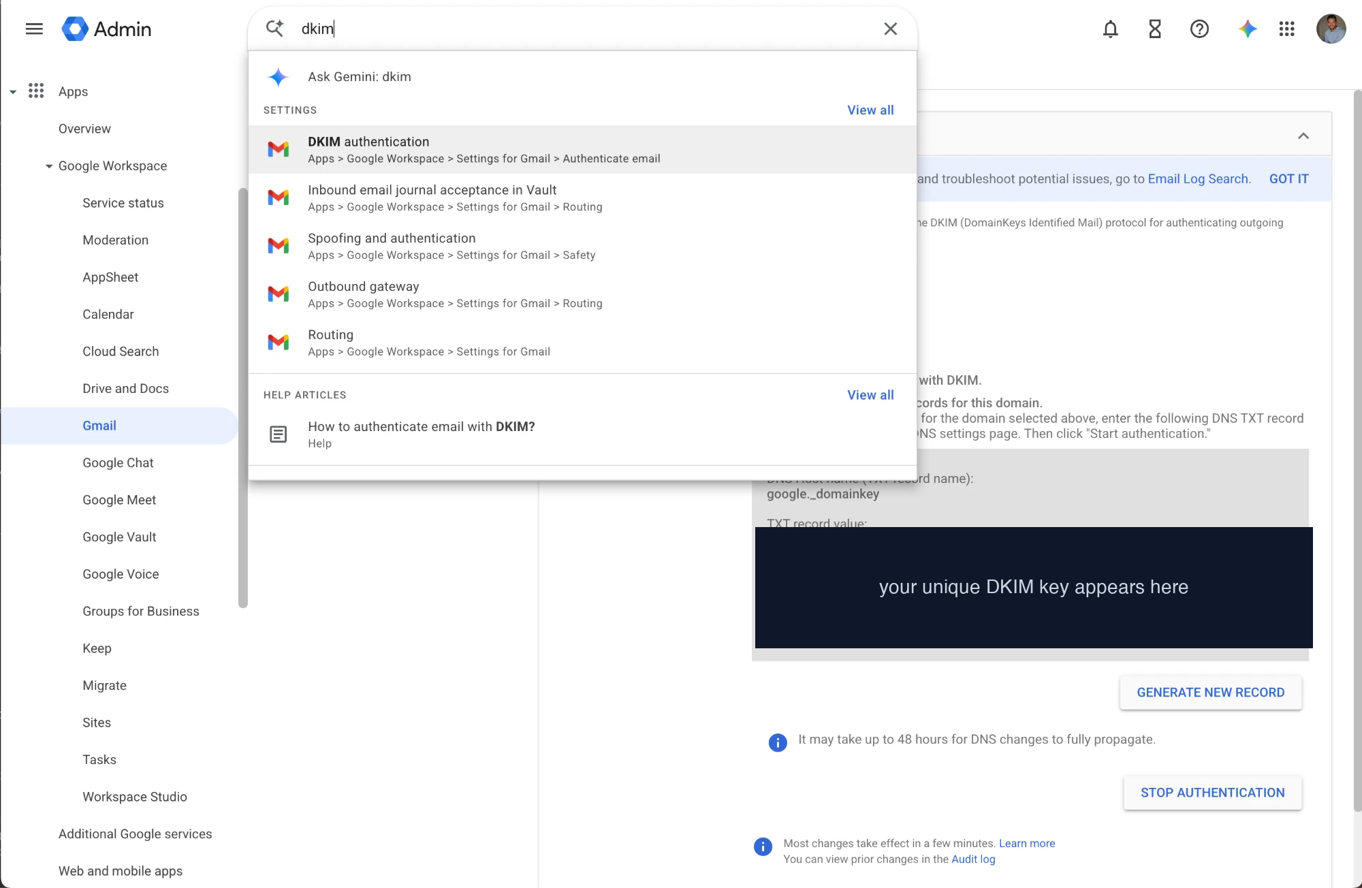This screenshot has height=888, width=1362.
Task: Click info icon beside DNS propagation note
Action: pos(777,742)
